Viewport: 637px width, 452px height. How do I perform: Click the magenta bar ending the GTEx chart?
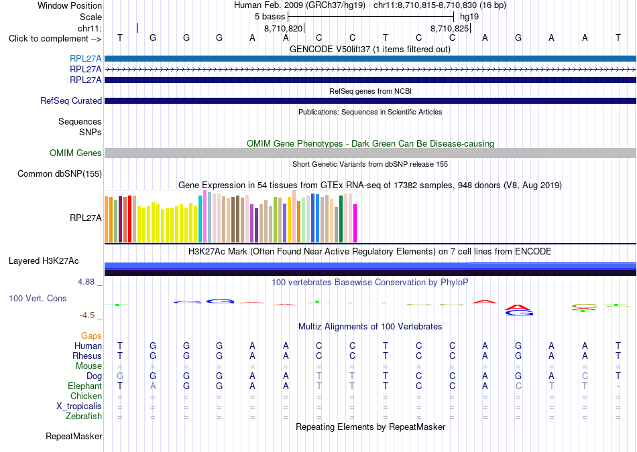coord(355,224)
